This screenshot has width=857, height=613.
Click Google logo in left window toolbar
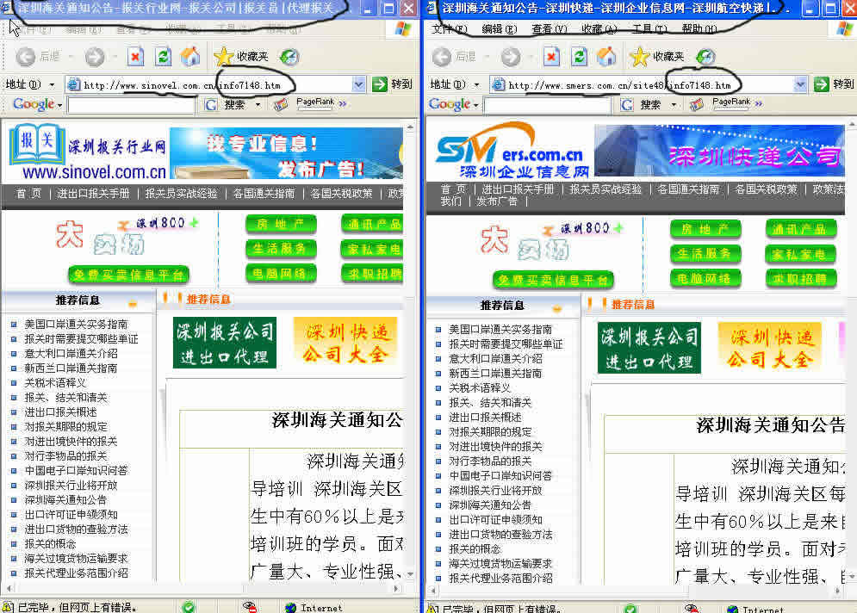point(34,104)
